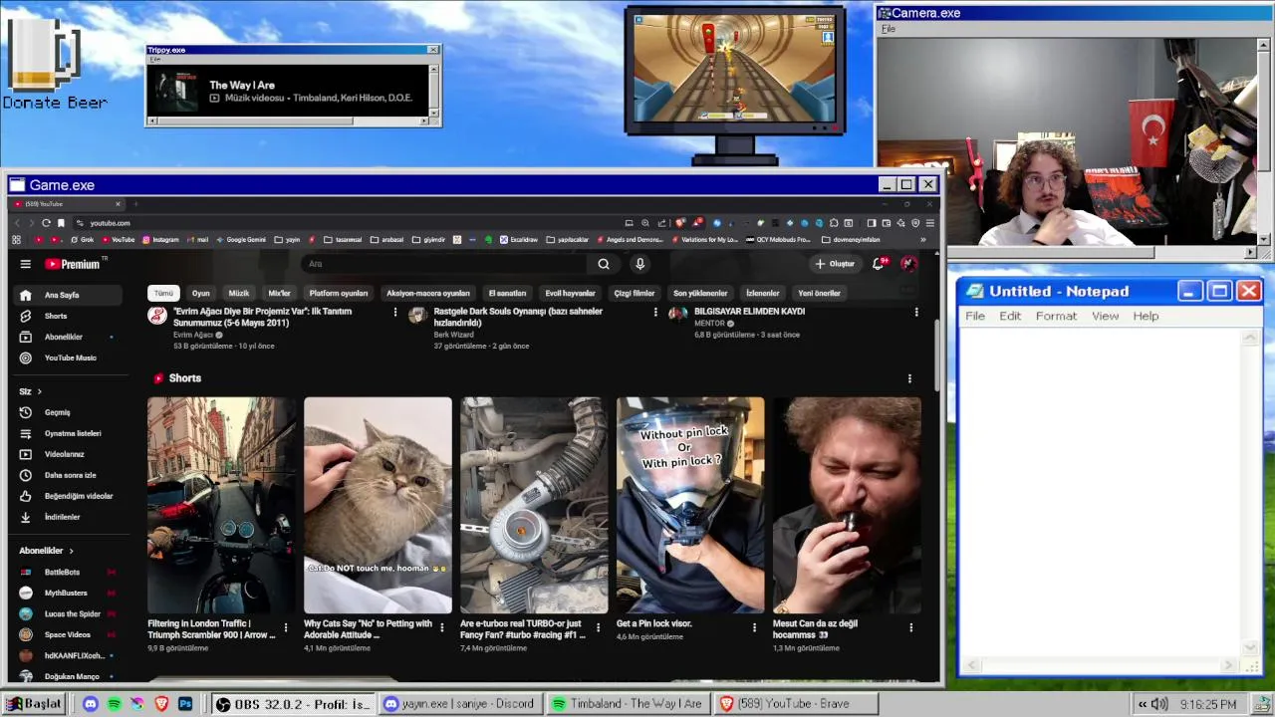
Task: Open Notepad View menu
Action: click(x=1105, y=316)
